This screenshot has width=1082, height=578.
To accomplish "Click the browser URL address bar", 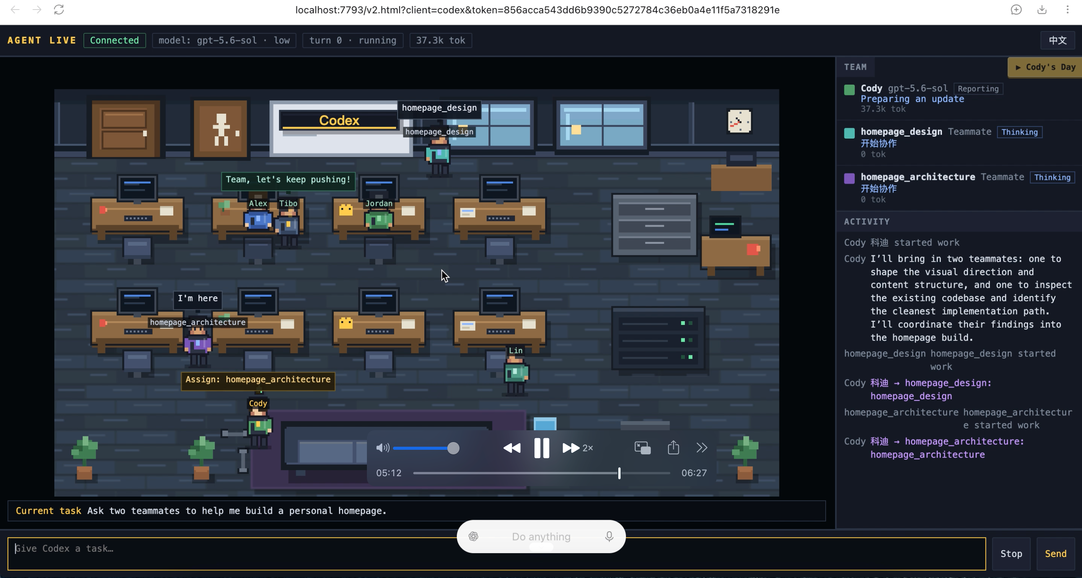I will click(x=537, y=10).
